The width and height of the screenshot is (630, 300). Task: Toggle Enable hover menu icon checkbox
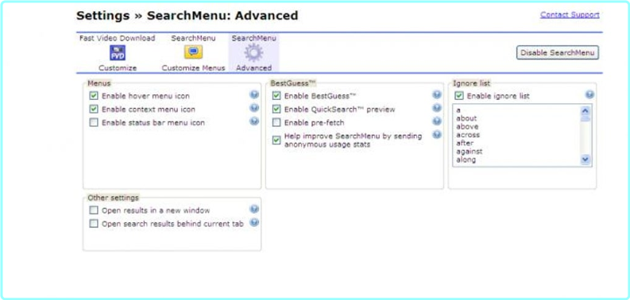pyautogui.click(x=94, y=96)
